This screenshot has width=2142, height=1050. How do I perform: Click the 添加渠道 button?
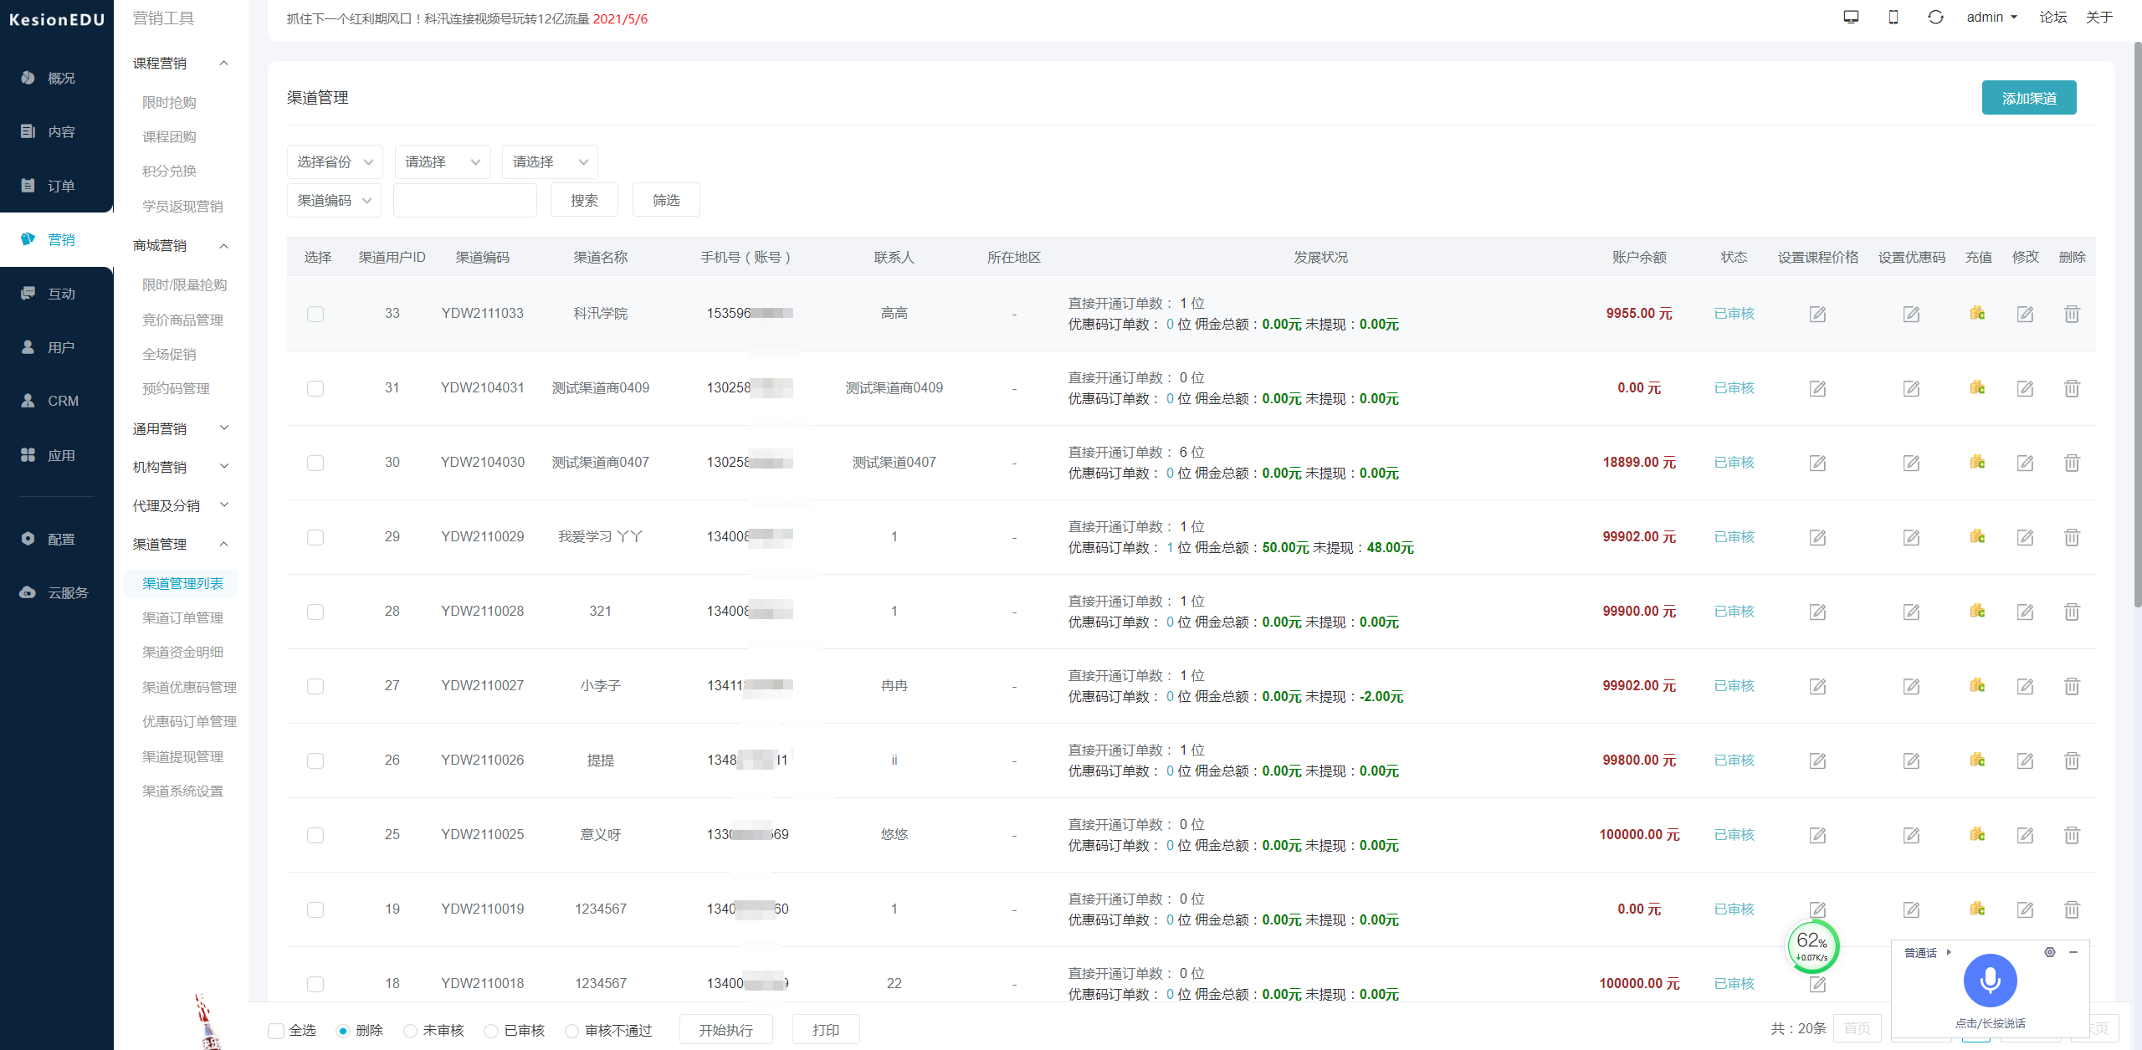(2028, 98)
